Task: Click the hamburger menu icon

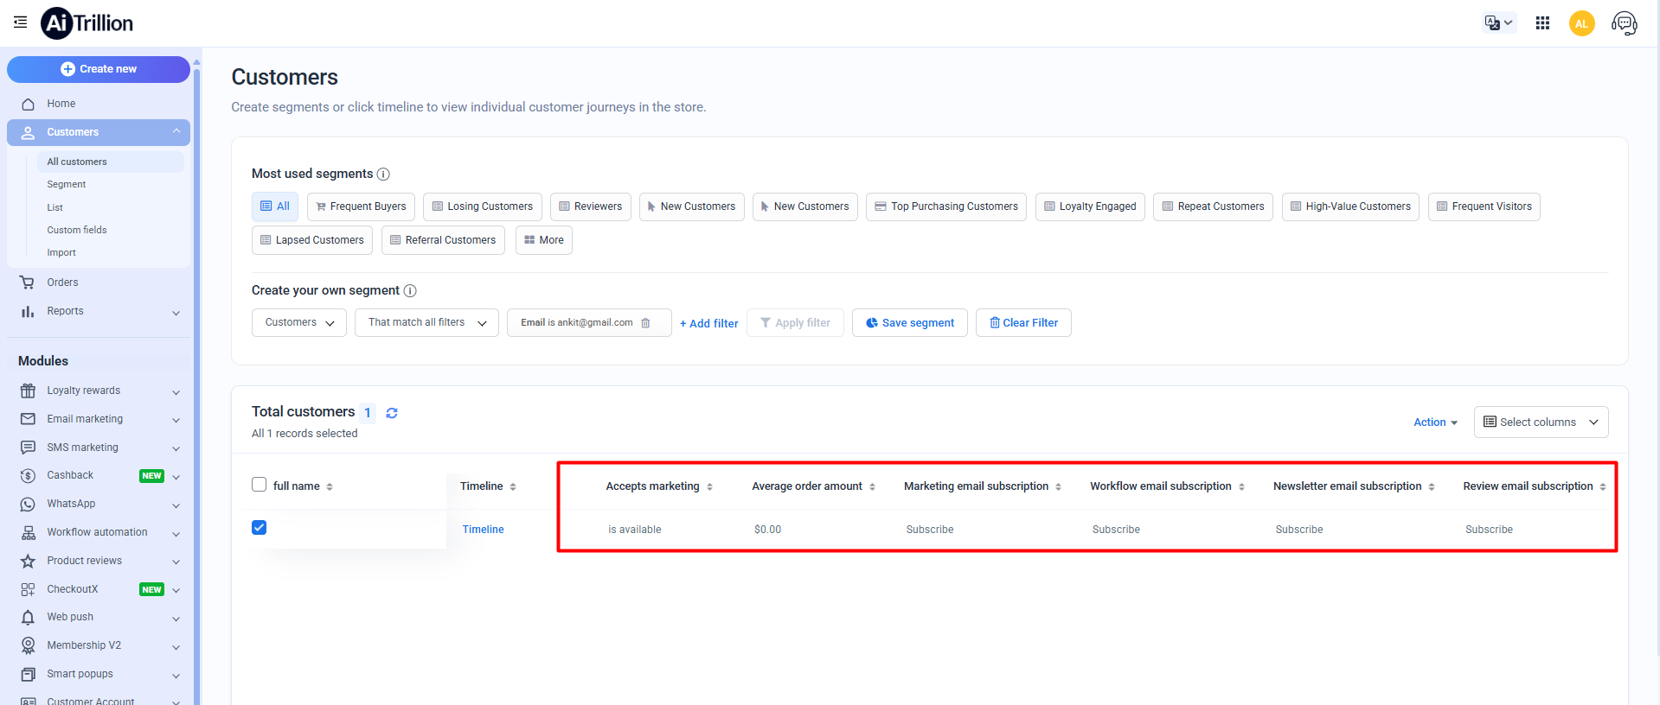Action: (21, 22)
